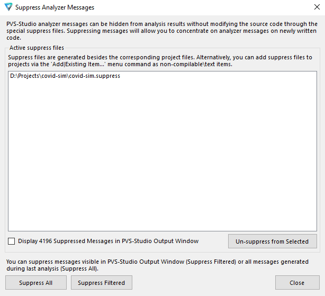
Task: Click the "Suppress Analyzer Messages" window title text
Action: (55, 8)
